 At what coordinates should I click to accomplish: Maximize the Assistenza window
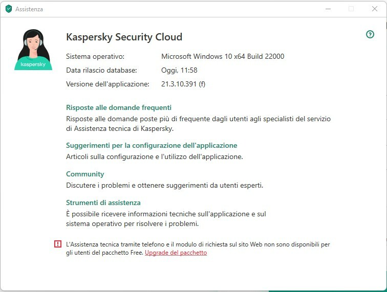pyautogui.click(x=351, y=9)
